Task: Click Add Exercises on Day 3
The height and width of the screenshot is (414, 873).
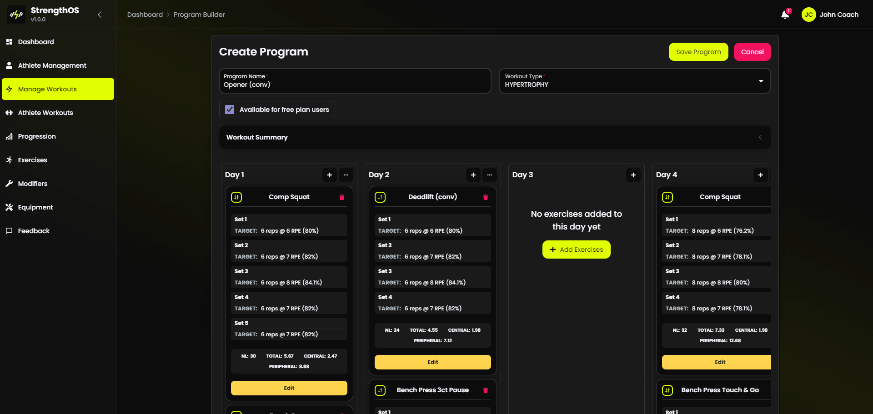Action: click(576, 249)
